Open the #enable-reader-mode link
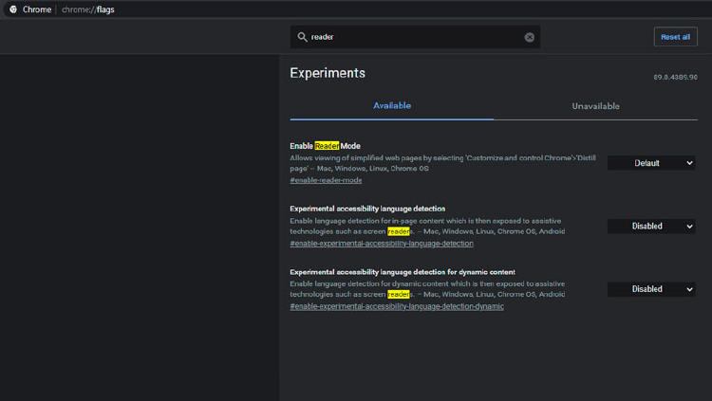This screenshot has width=712, height=401. pyautogui.click(x=326, y=180)
